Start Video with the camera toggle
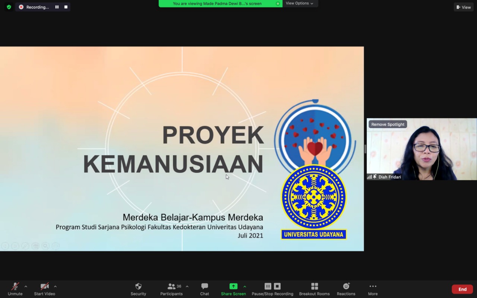477x298 pixels. (45, 289)
